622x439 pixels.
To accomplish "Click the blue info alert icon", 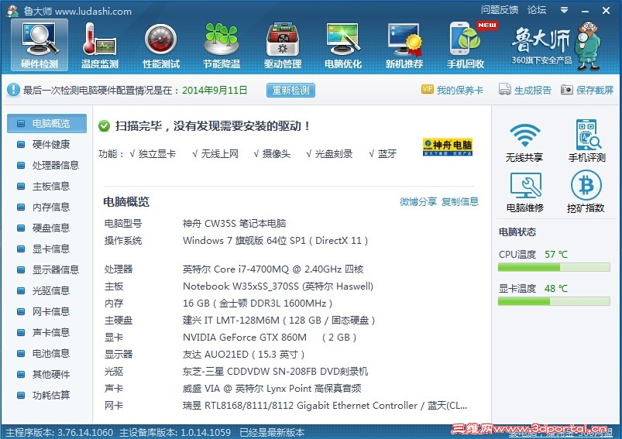I will point(13,90).
